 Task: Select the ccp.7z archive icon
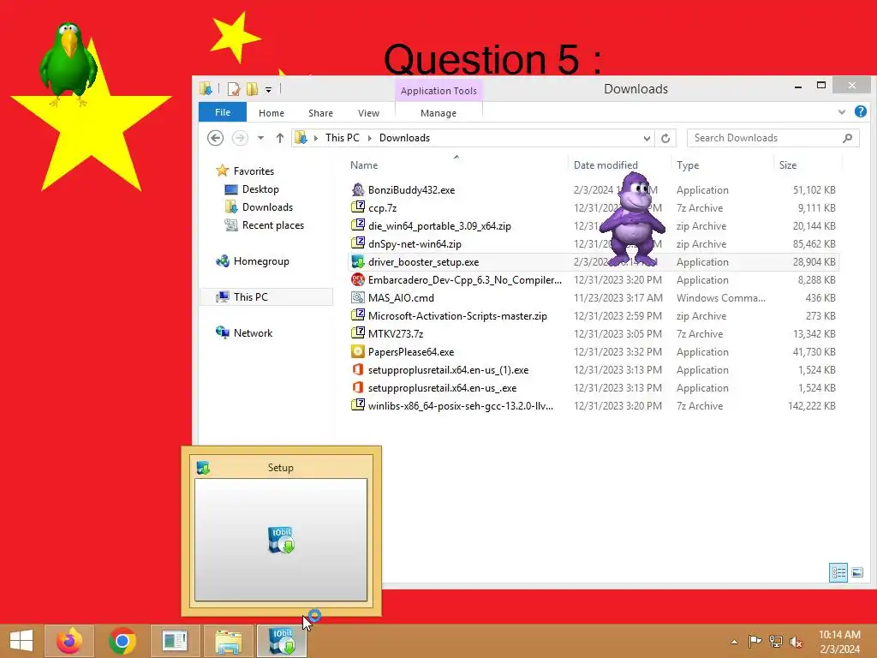coord(357,207)
